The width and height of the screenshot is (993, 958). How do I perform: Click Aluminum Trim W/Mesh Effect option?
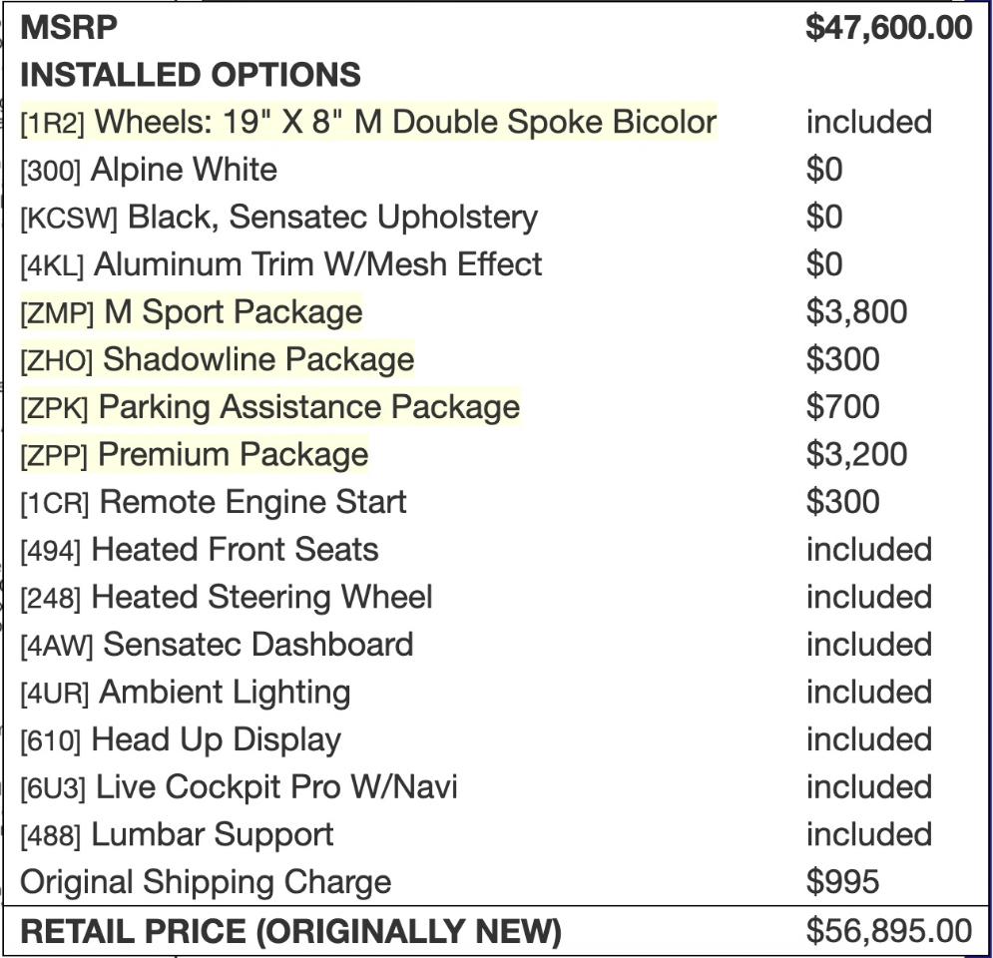pos(281,264)
